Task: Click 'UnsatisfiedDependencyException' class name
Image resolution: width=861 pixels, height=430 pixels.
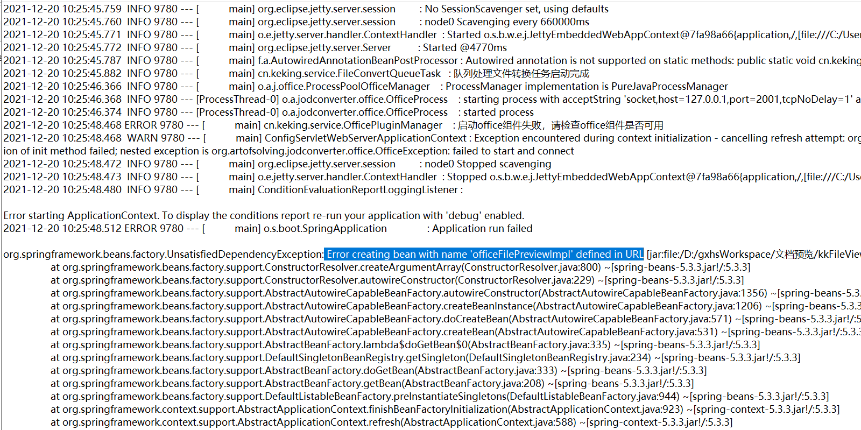Action: (244, 254)
